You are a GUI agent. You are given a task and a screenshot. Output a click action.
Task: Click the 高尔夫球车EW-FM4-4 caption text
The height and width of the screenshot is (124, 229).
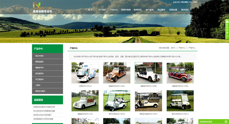tap(180, 114)
